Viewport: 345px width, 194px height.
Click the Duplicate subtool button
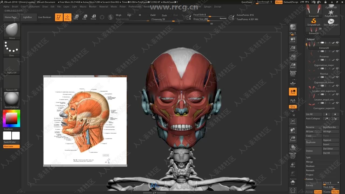pos(314,142)
